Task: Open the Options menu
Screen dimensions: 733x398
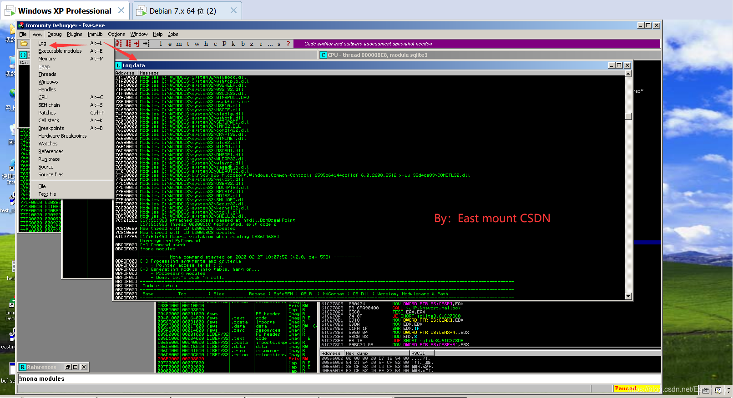Action: 116,34
